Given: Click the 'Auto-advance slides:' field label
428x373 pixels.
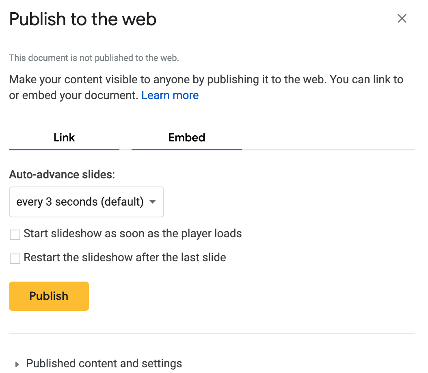Looking at the screenshot, I should click(62, 175).
